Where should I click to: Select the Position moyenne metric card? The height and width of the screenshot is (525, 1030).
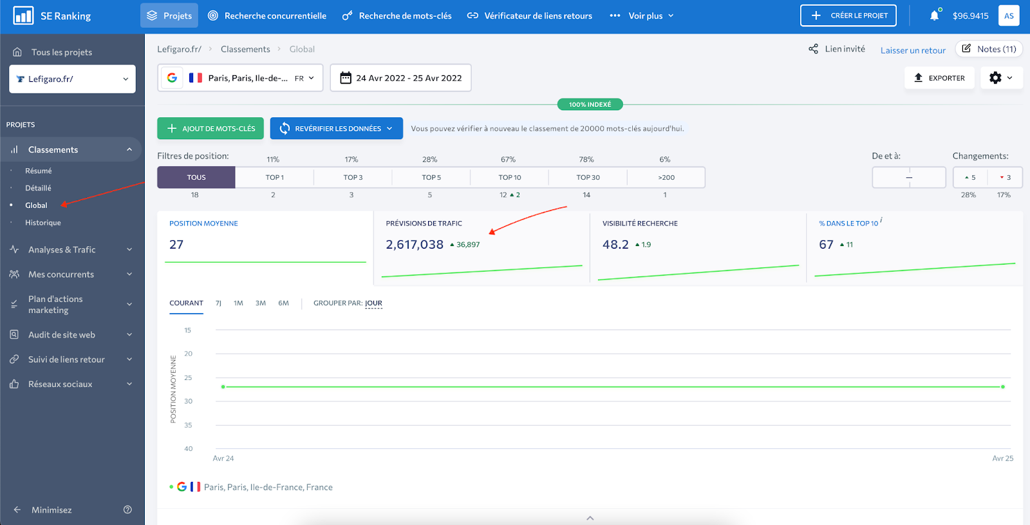coord(265,248)
